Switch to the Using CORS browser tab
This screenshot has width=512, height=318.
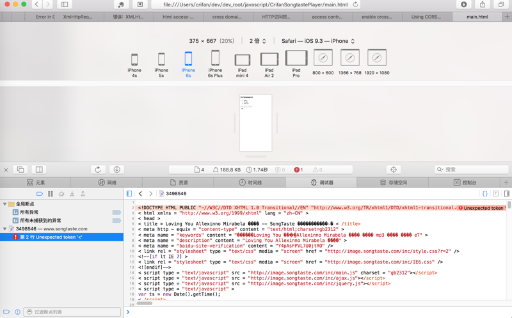pos(426,17)
